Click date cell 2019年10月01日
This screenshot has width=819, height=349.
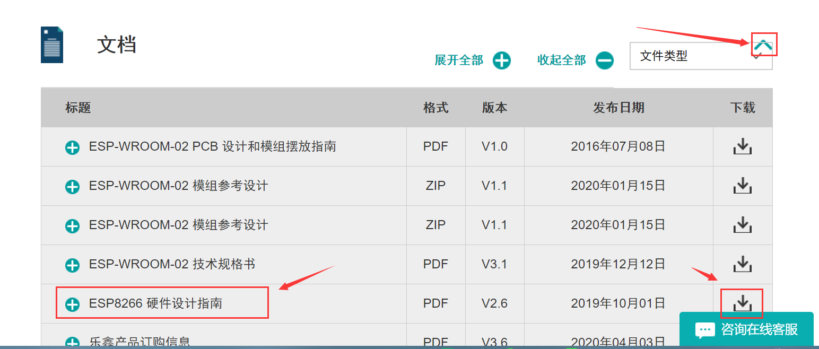coord(618,303)
